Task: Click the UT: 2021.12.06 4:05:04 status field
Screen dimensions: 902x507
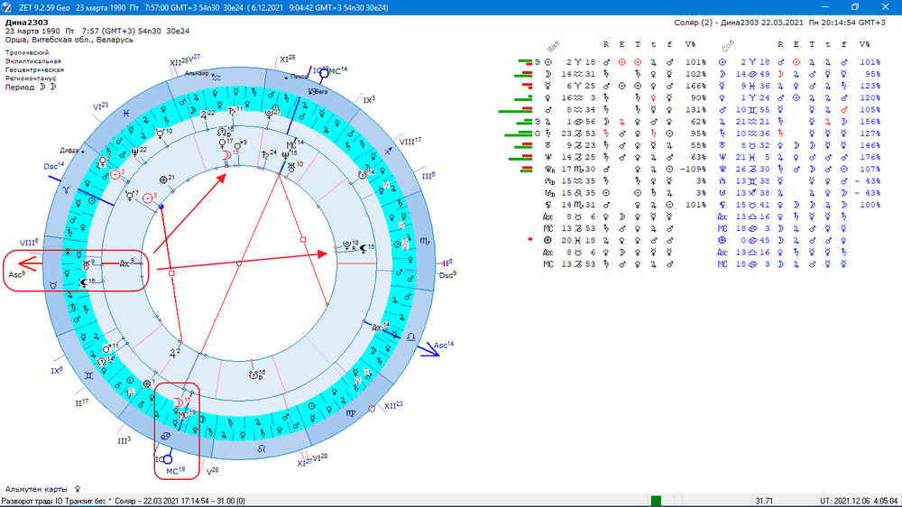Action: (859, 502)
